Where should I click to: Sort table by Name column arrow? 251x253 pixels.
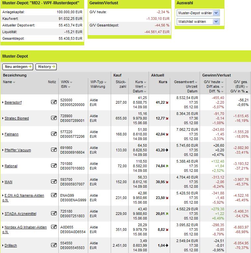pos(14,82)
